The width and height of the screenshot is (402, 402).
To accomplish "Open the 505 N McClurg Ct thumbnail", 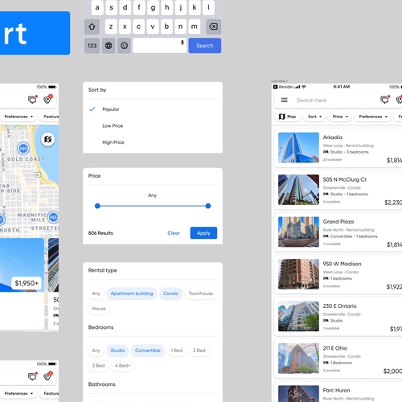I will [x=298, y=190].
